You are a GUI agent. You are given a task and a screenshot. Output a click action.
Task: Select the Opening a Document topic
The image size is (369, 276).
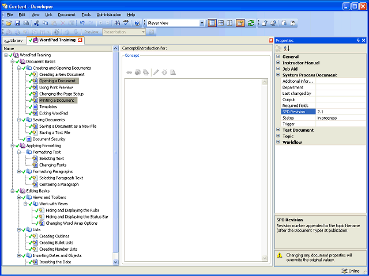pos(58,81)
